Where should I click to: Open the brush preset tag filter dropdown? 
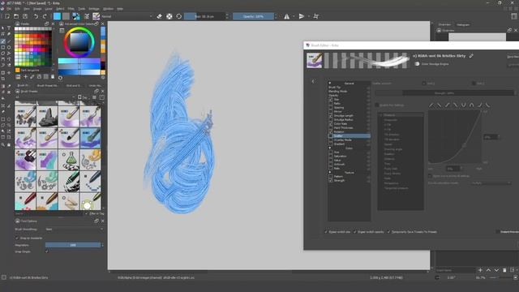click(45, 97)
